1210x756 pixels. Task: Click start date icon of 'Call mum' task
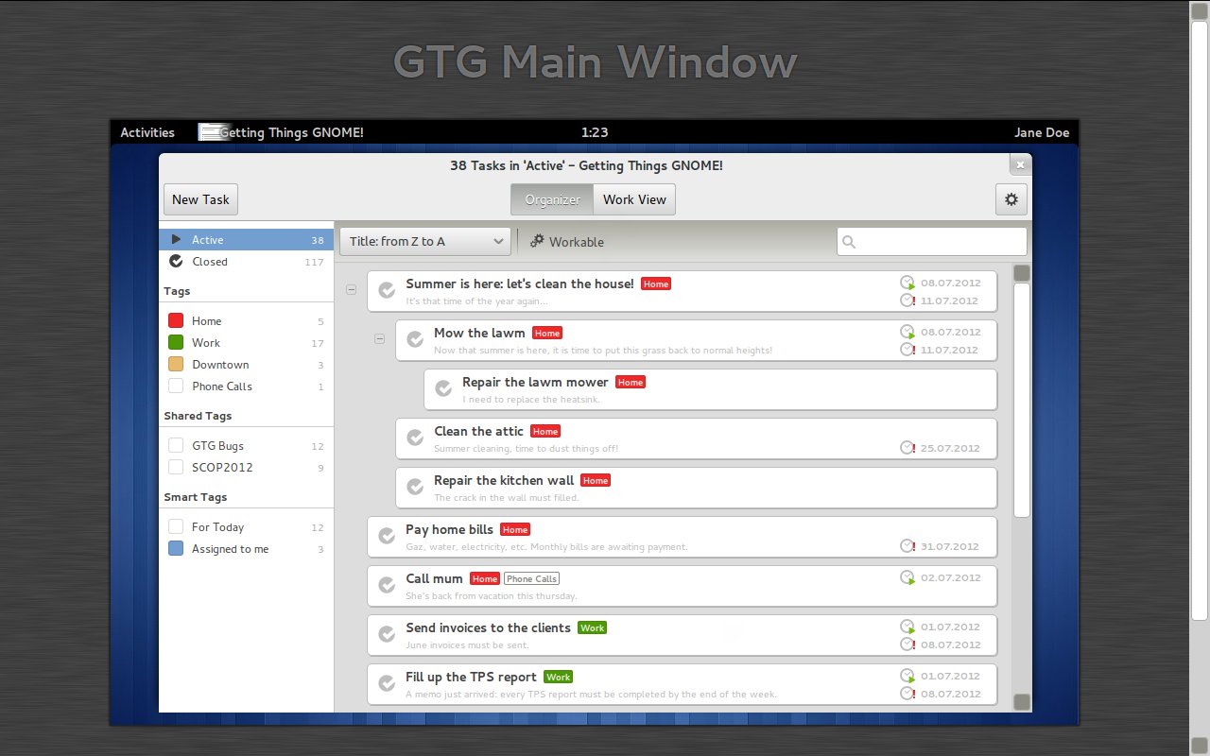coord(907,577)
